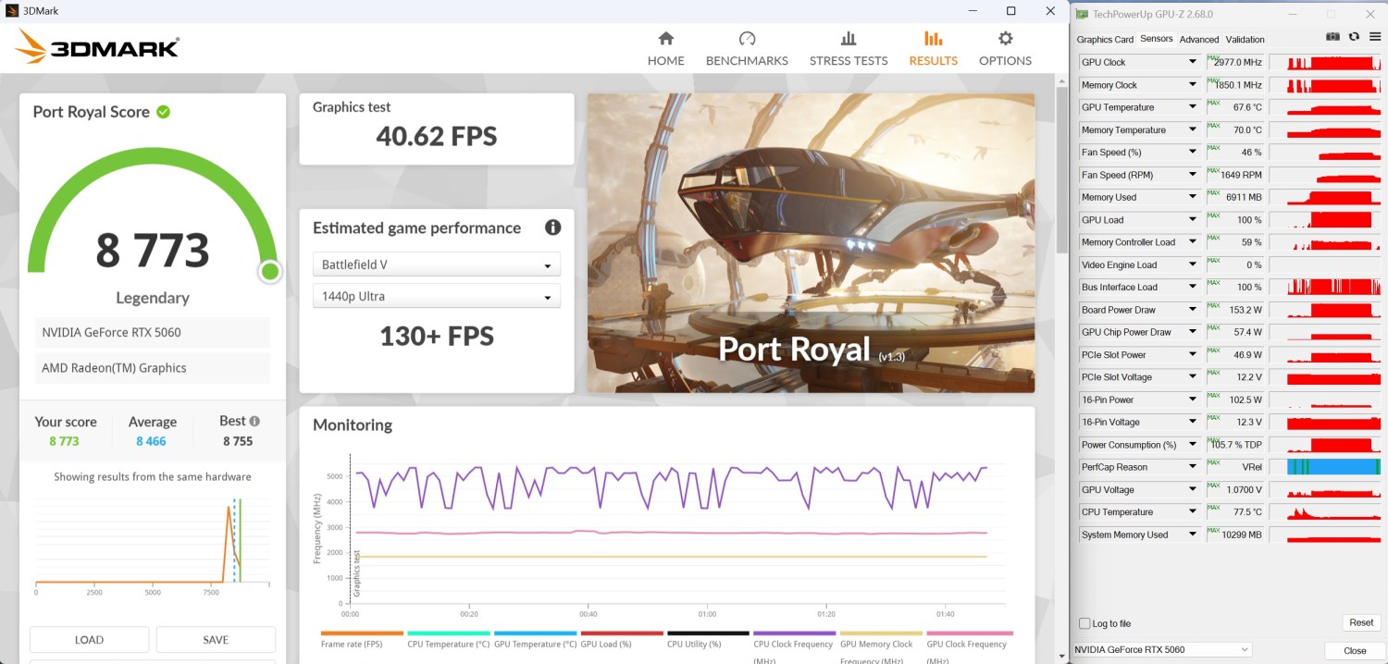The height and width of the screenshot is (664, 1388).
Task: Click the SAVE result button
Action: click(x=216, y=639)
